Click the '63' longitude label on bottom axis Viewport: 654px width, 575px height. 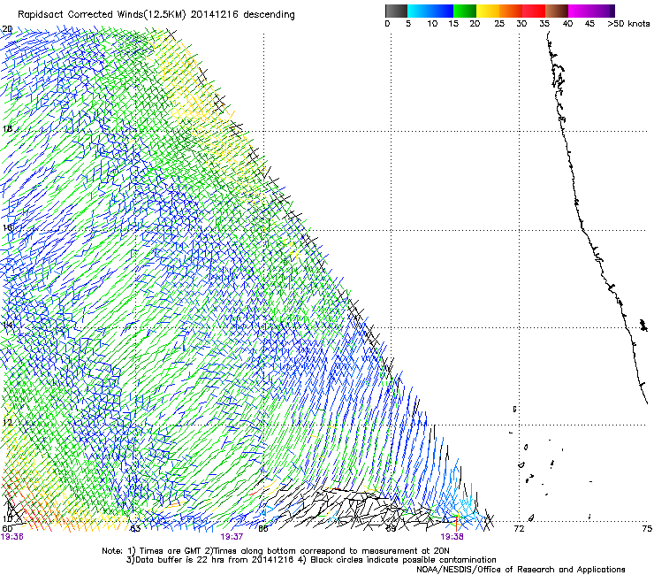coord(135,529)
